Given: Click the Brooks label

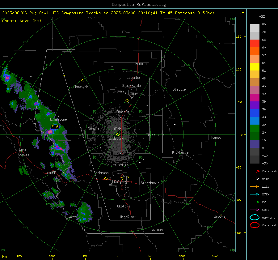Looking at the screenshot, I should tap(220, 216).
